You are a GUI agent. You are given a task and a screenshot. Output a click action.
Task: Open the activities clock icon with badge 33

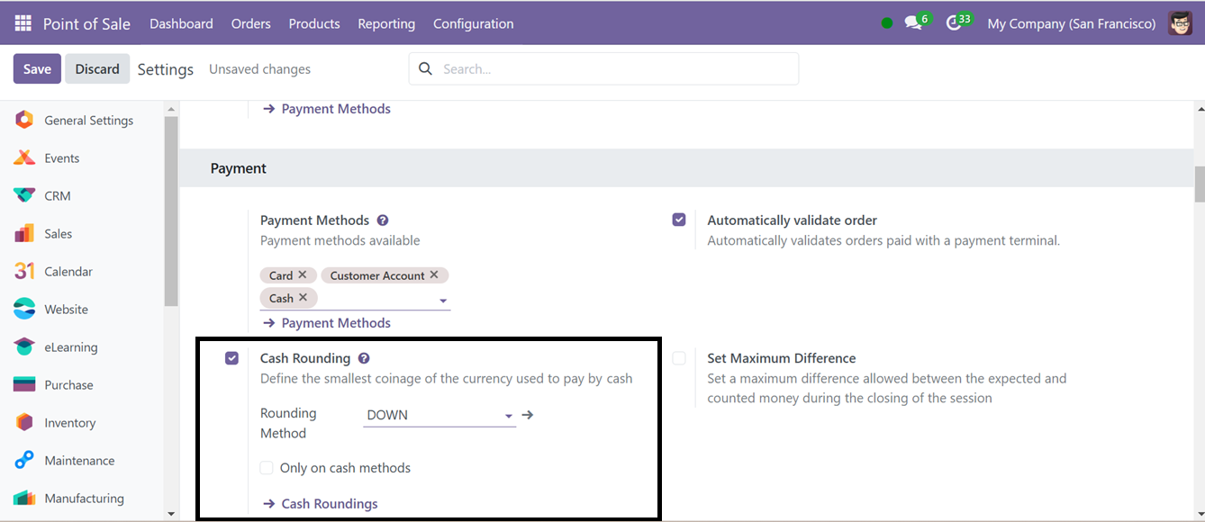pyautogui.click(x=956, y=22)
